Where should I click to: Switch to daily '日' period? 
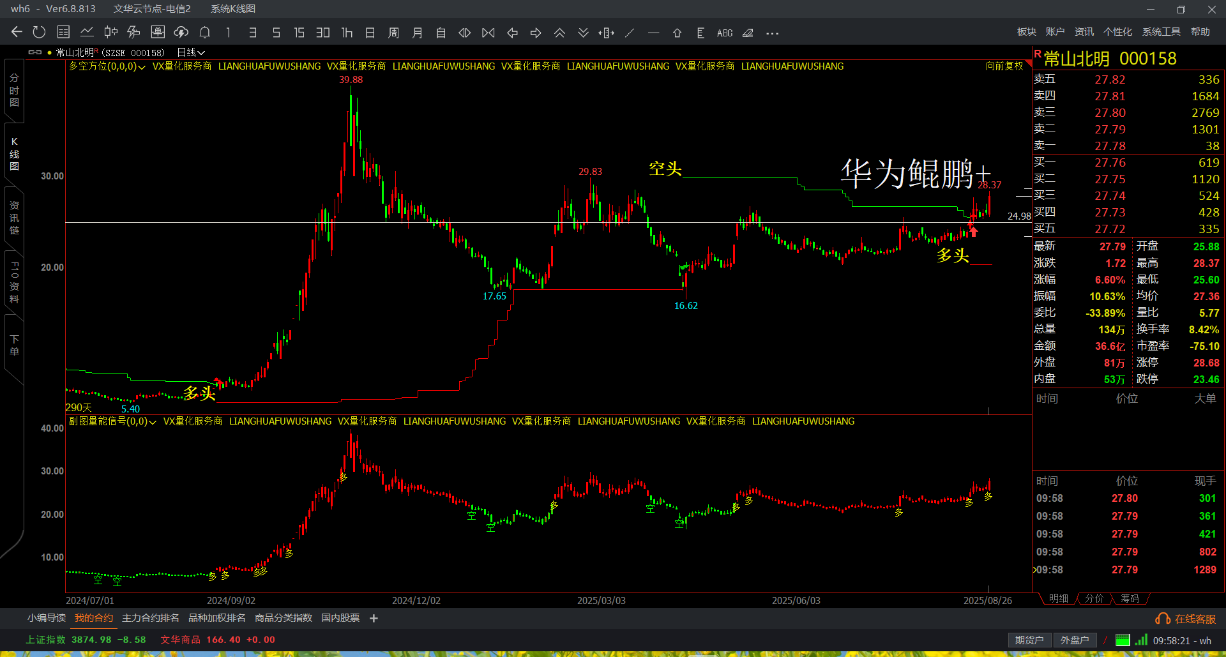(370, 33)
